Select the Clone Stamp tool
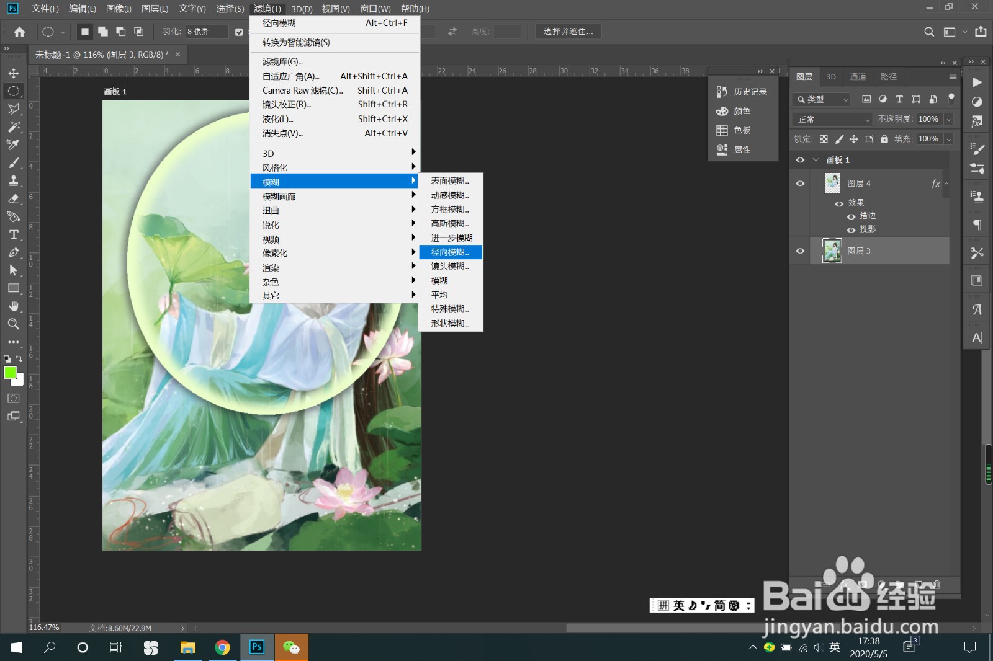 pos(13,181)
